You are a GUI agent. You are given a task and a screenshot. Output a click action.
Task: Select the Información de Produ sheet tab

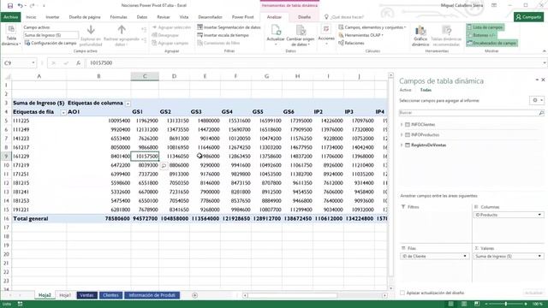152,295
